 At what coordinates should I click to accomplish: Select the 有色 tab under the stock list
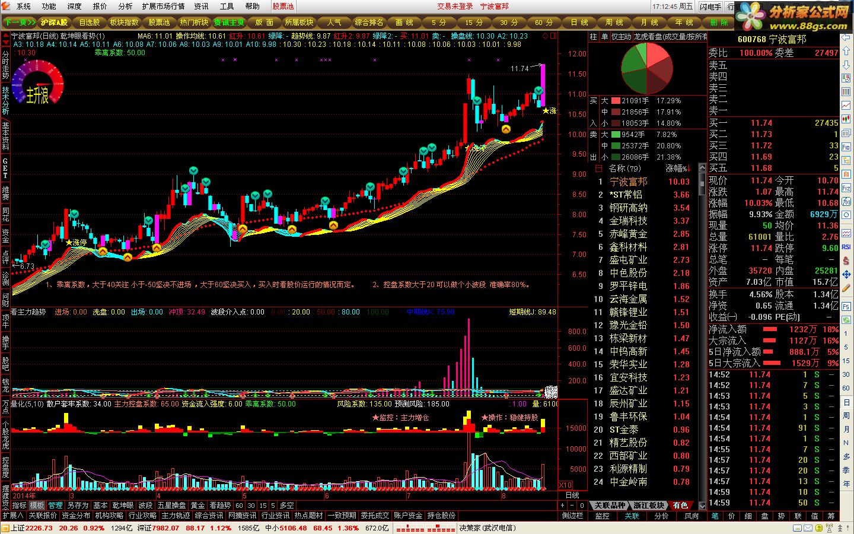(680, 506)
